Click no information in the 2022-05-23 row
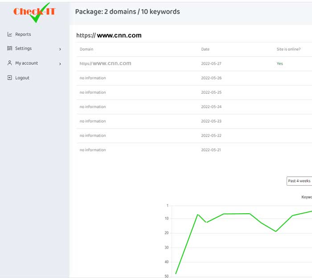This screenshot has height=278, width=312. pos(93,121)
